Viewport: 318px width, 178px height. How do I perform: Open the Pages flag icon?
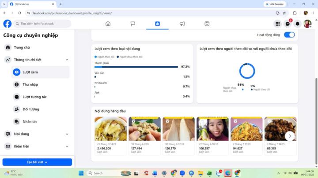[x=132, y=24]
